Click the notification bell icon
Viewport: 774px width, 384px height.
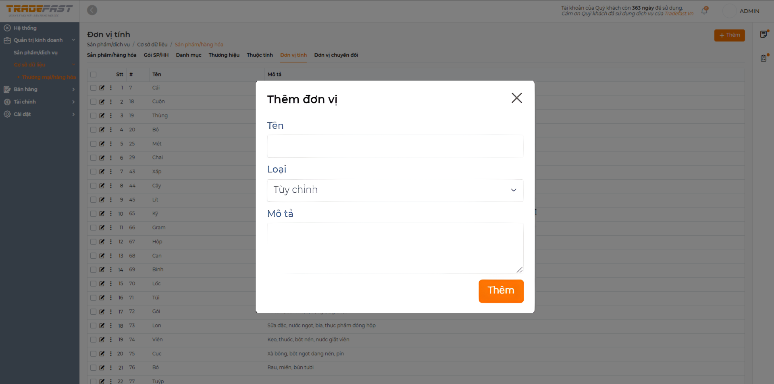pos(704,11)
